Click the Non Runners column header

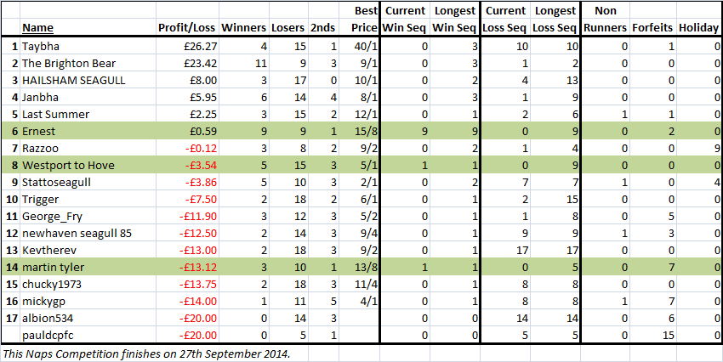tap(606, 19)
